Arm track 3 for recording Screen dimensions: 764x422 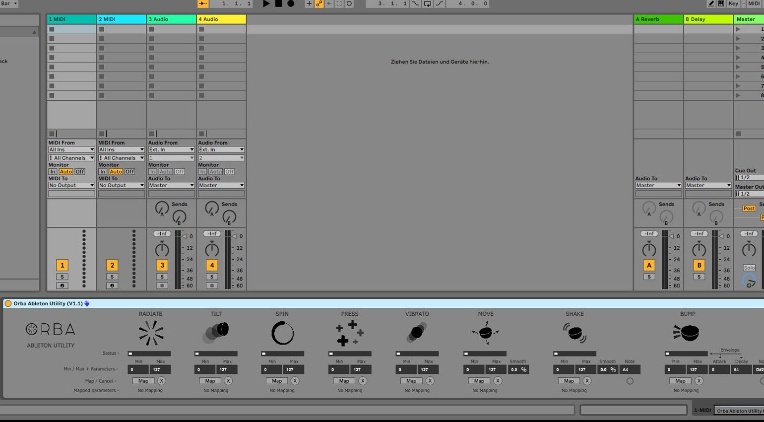point(162,285)
